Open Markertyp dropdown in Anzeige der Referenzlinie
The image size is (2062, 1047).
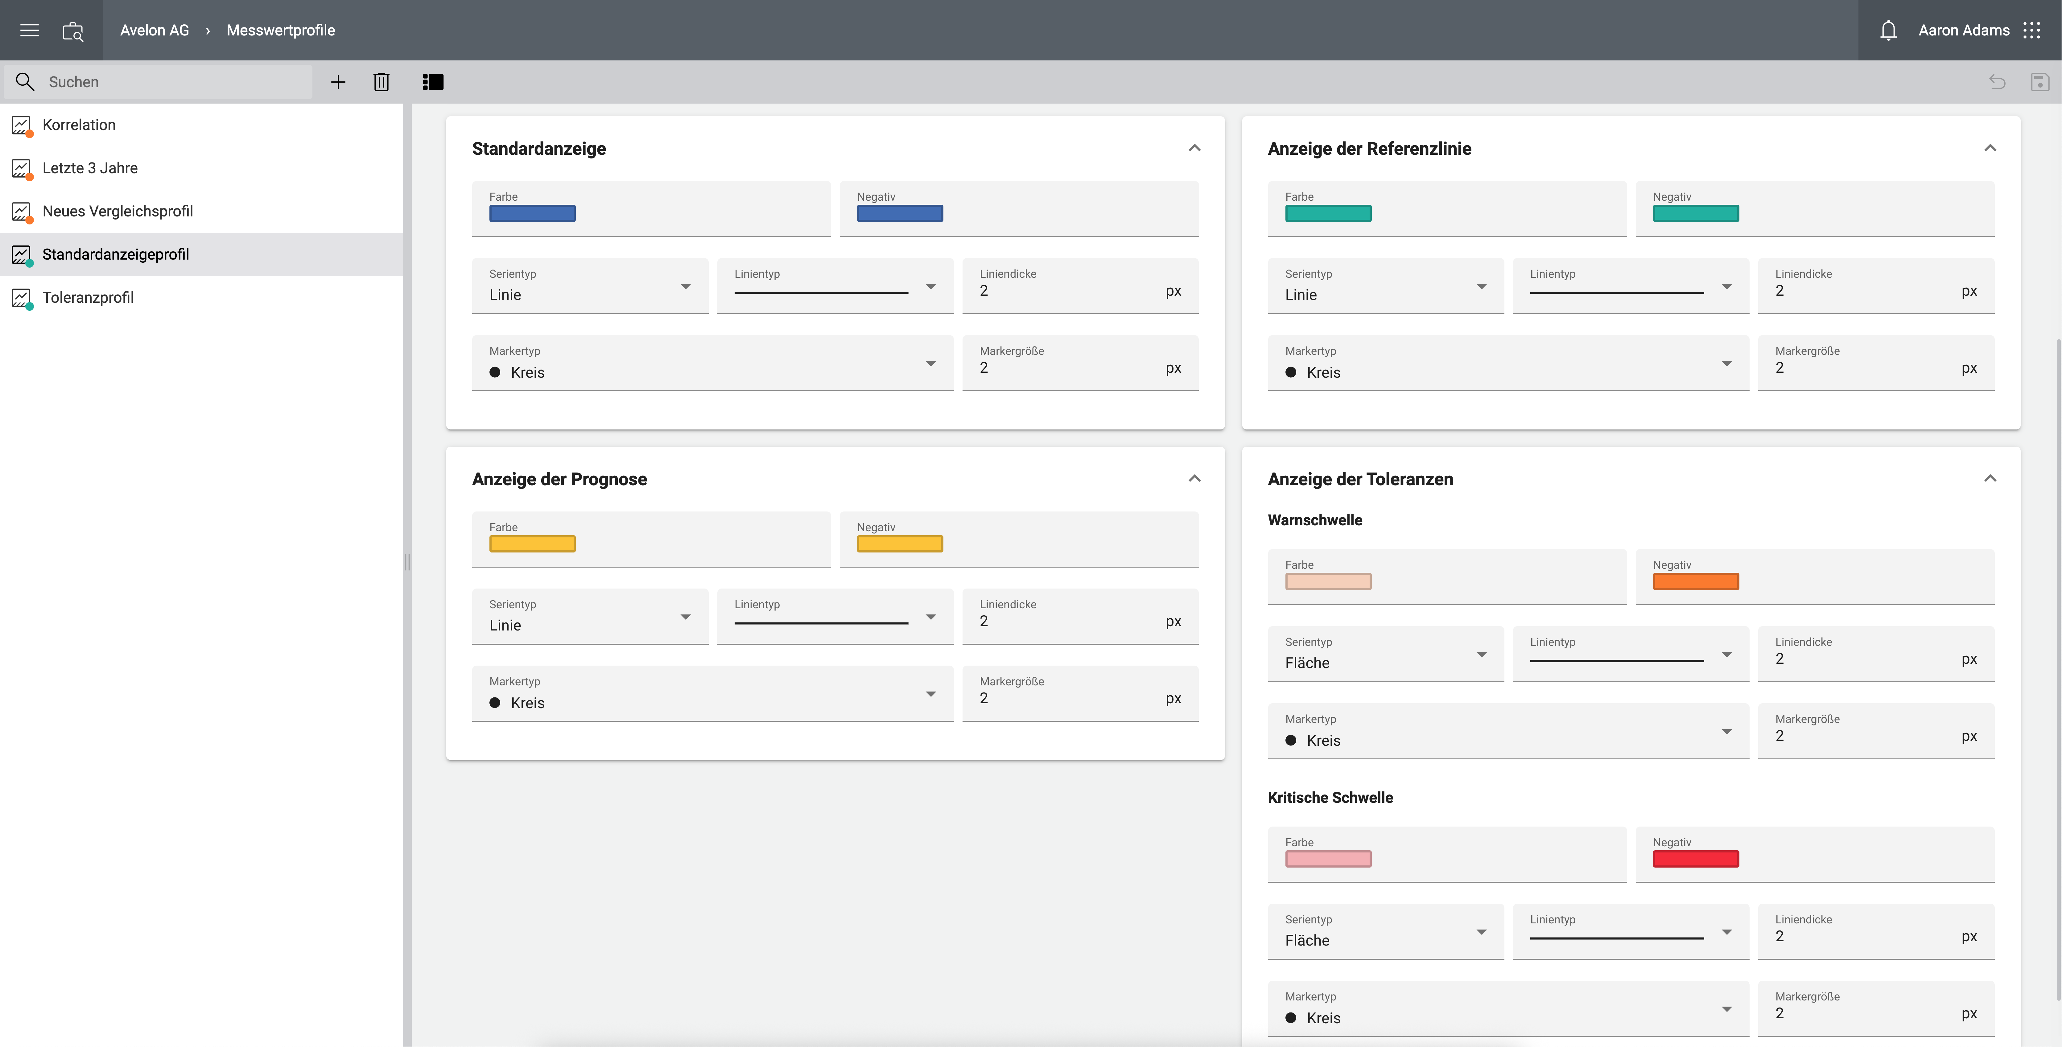[x=1508, y=364]
